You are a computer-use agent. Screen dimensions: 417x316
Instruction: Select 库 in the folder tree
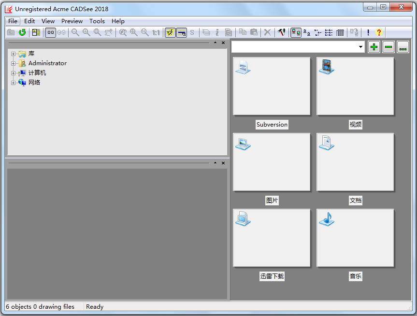tap(31, 54)
